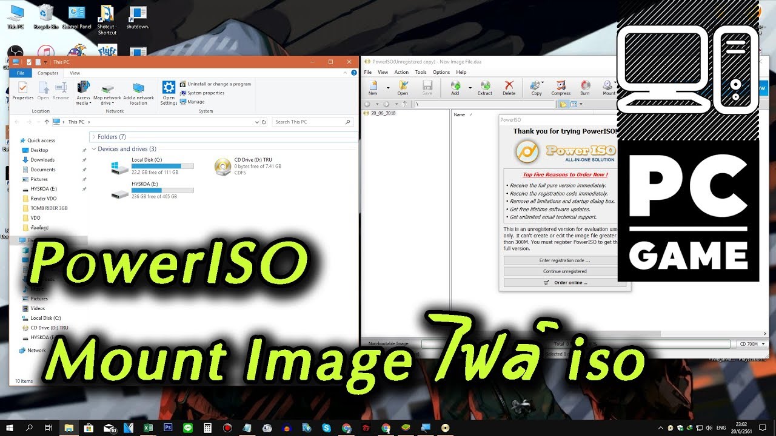Open the Explorer address bar history dropdown
776x436 pixels.
257,122
